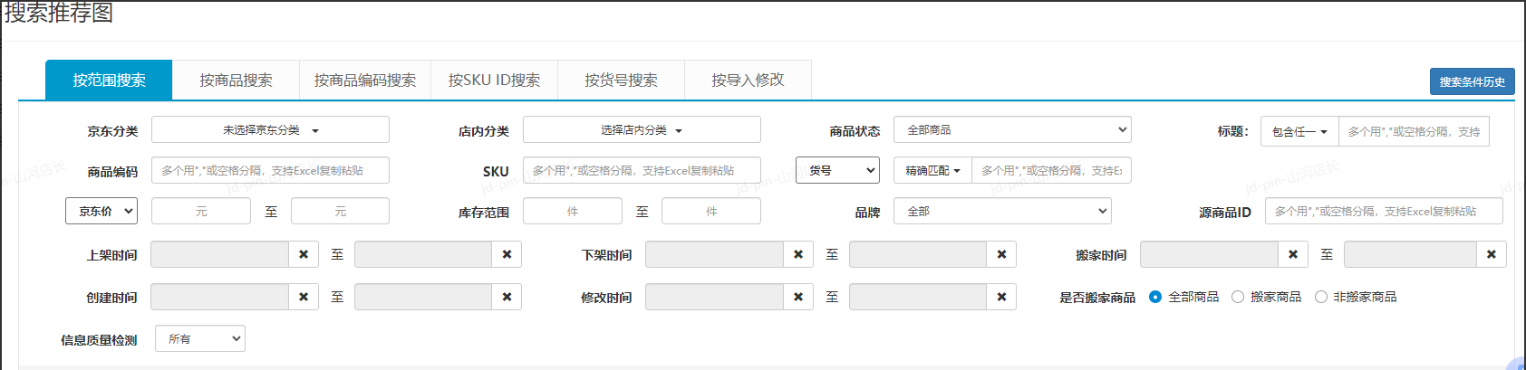1526x370 pixels.
Task: Clear the 创建时间 start date field
Action: [x=304, y=298]
